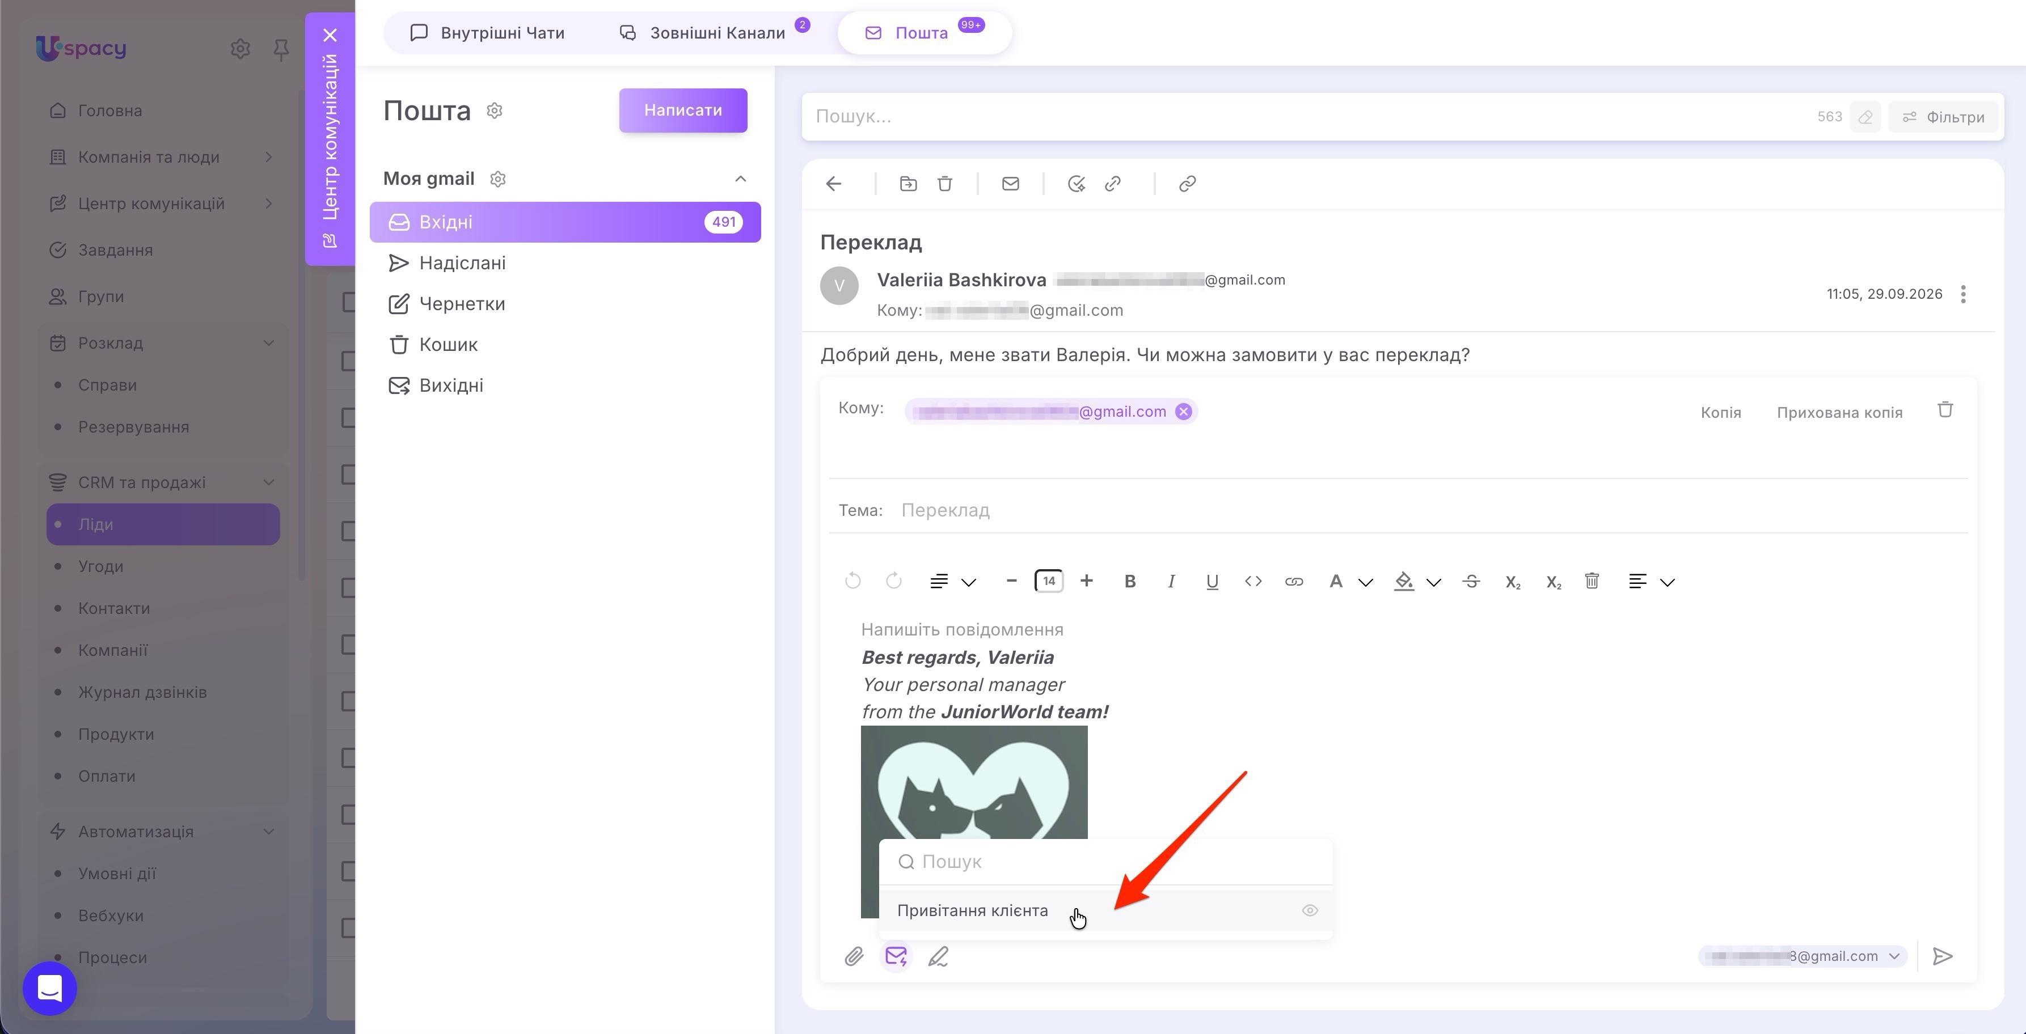The height and width of the screenshot is (1034, 2026).
Task: Toggle italic formatting in editor
Action: tap(1171, 582)
